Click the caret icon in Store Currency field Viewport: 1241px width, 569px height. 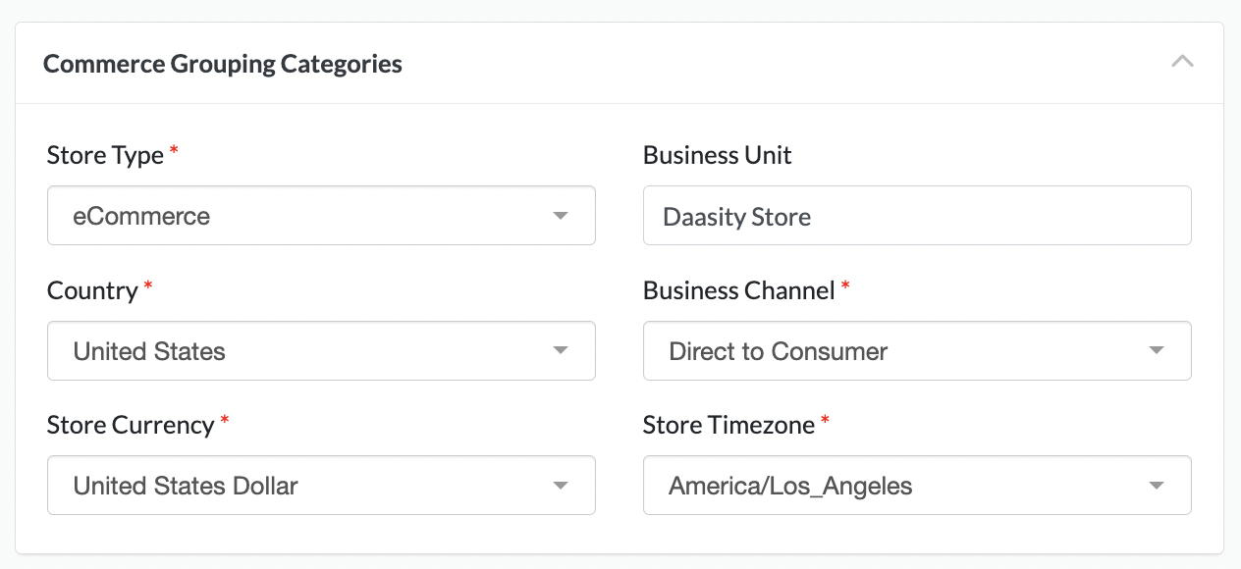(561, 486)
